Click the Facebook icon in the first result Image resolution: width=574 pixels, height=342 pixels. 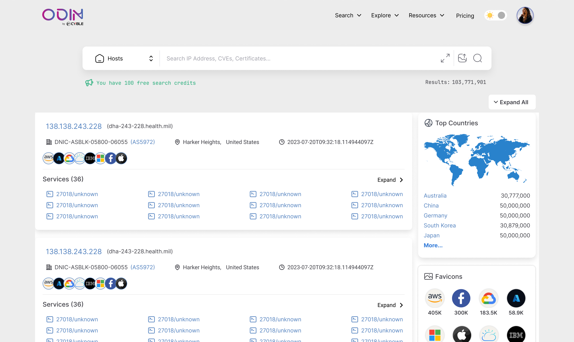click(x=111, y=158)
